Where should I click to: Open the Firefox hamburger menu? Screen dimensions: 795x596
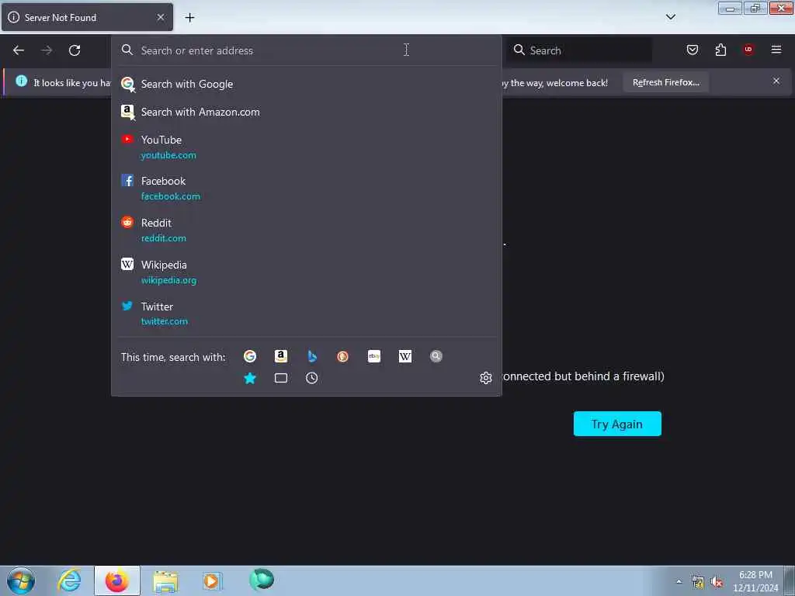(x=776, y=50)
